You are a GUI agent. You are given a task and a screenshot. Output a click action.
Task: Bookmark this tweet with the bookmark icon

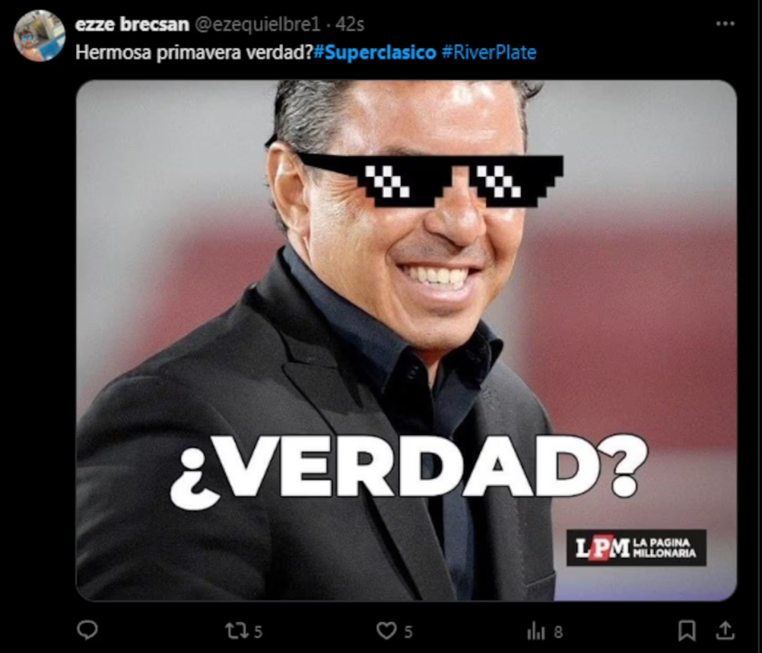[687, 630]
